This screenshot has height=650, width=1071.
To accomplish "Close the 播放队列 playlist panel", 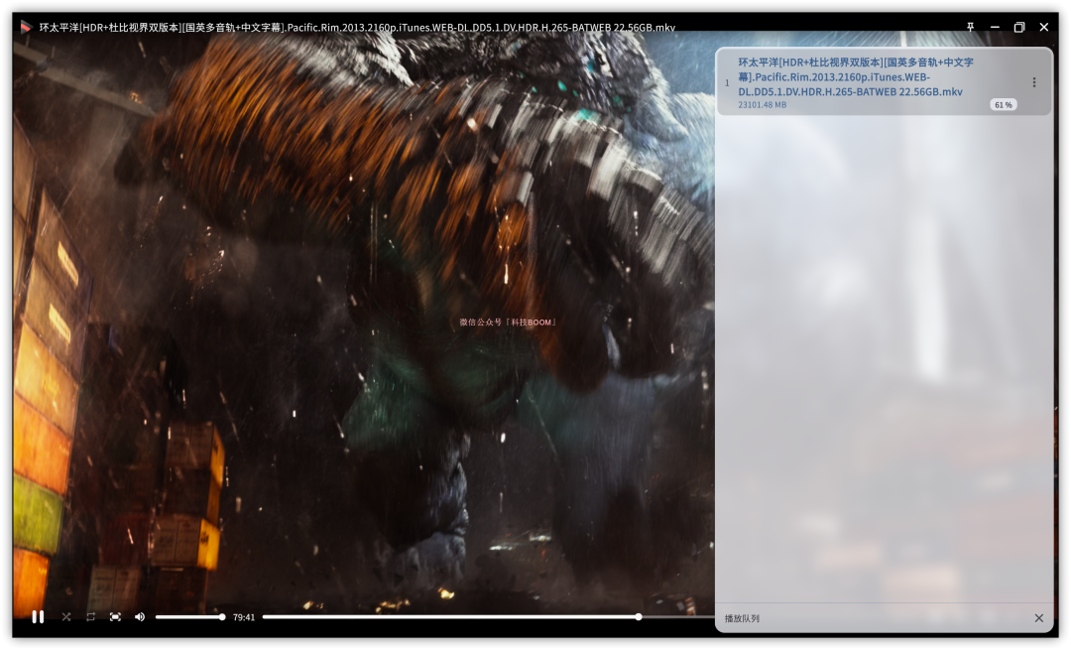I will (1039, 618).
